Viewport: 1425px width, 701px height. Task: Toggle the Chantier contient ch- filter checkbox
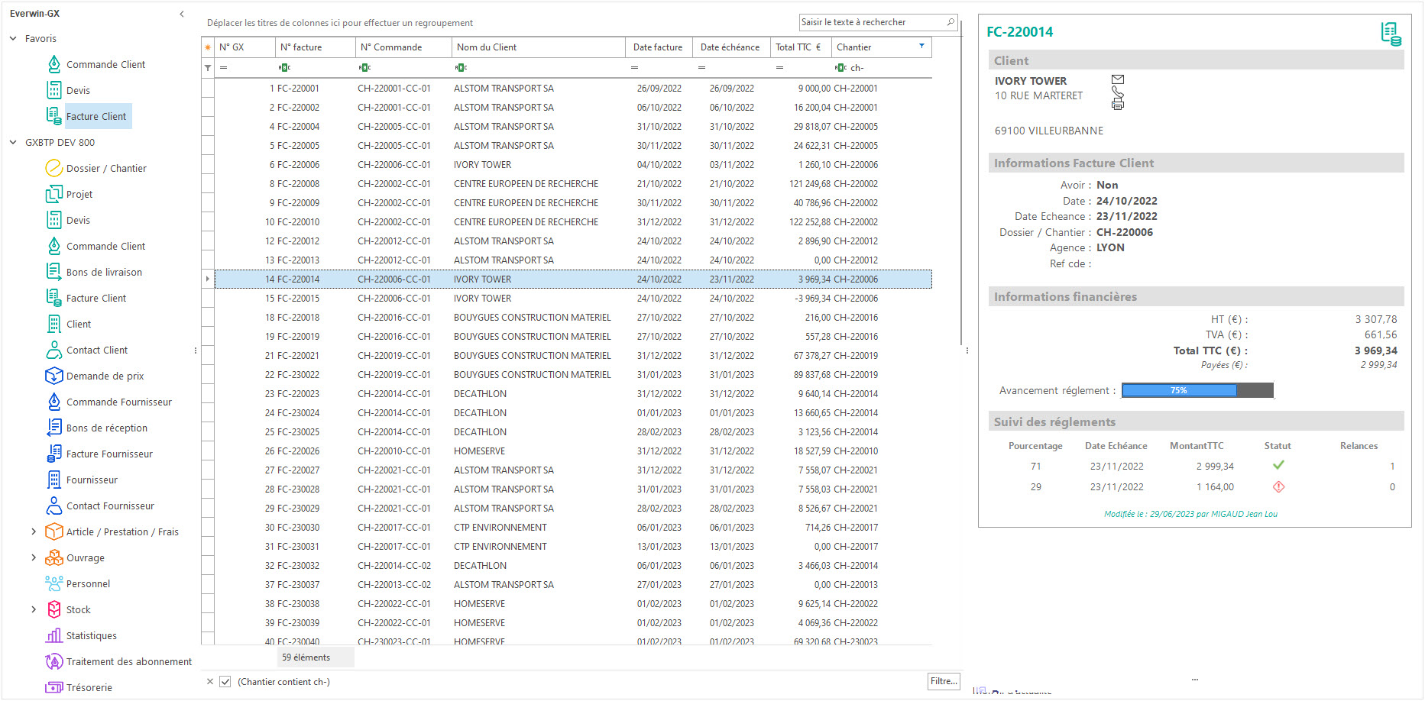[225, 682]
